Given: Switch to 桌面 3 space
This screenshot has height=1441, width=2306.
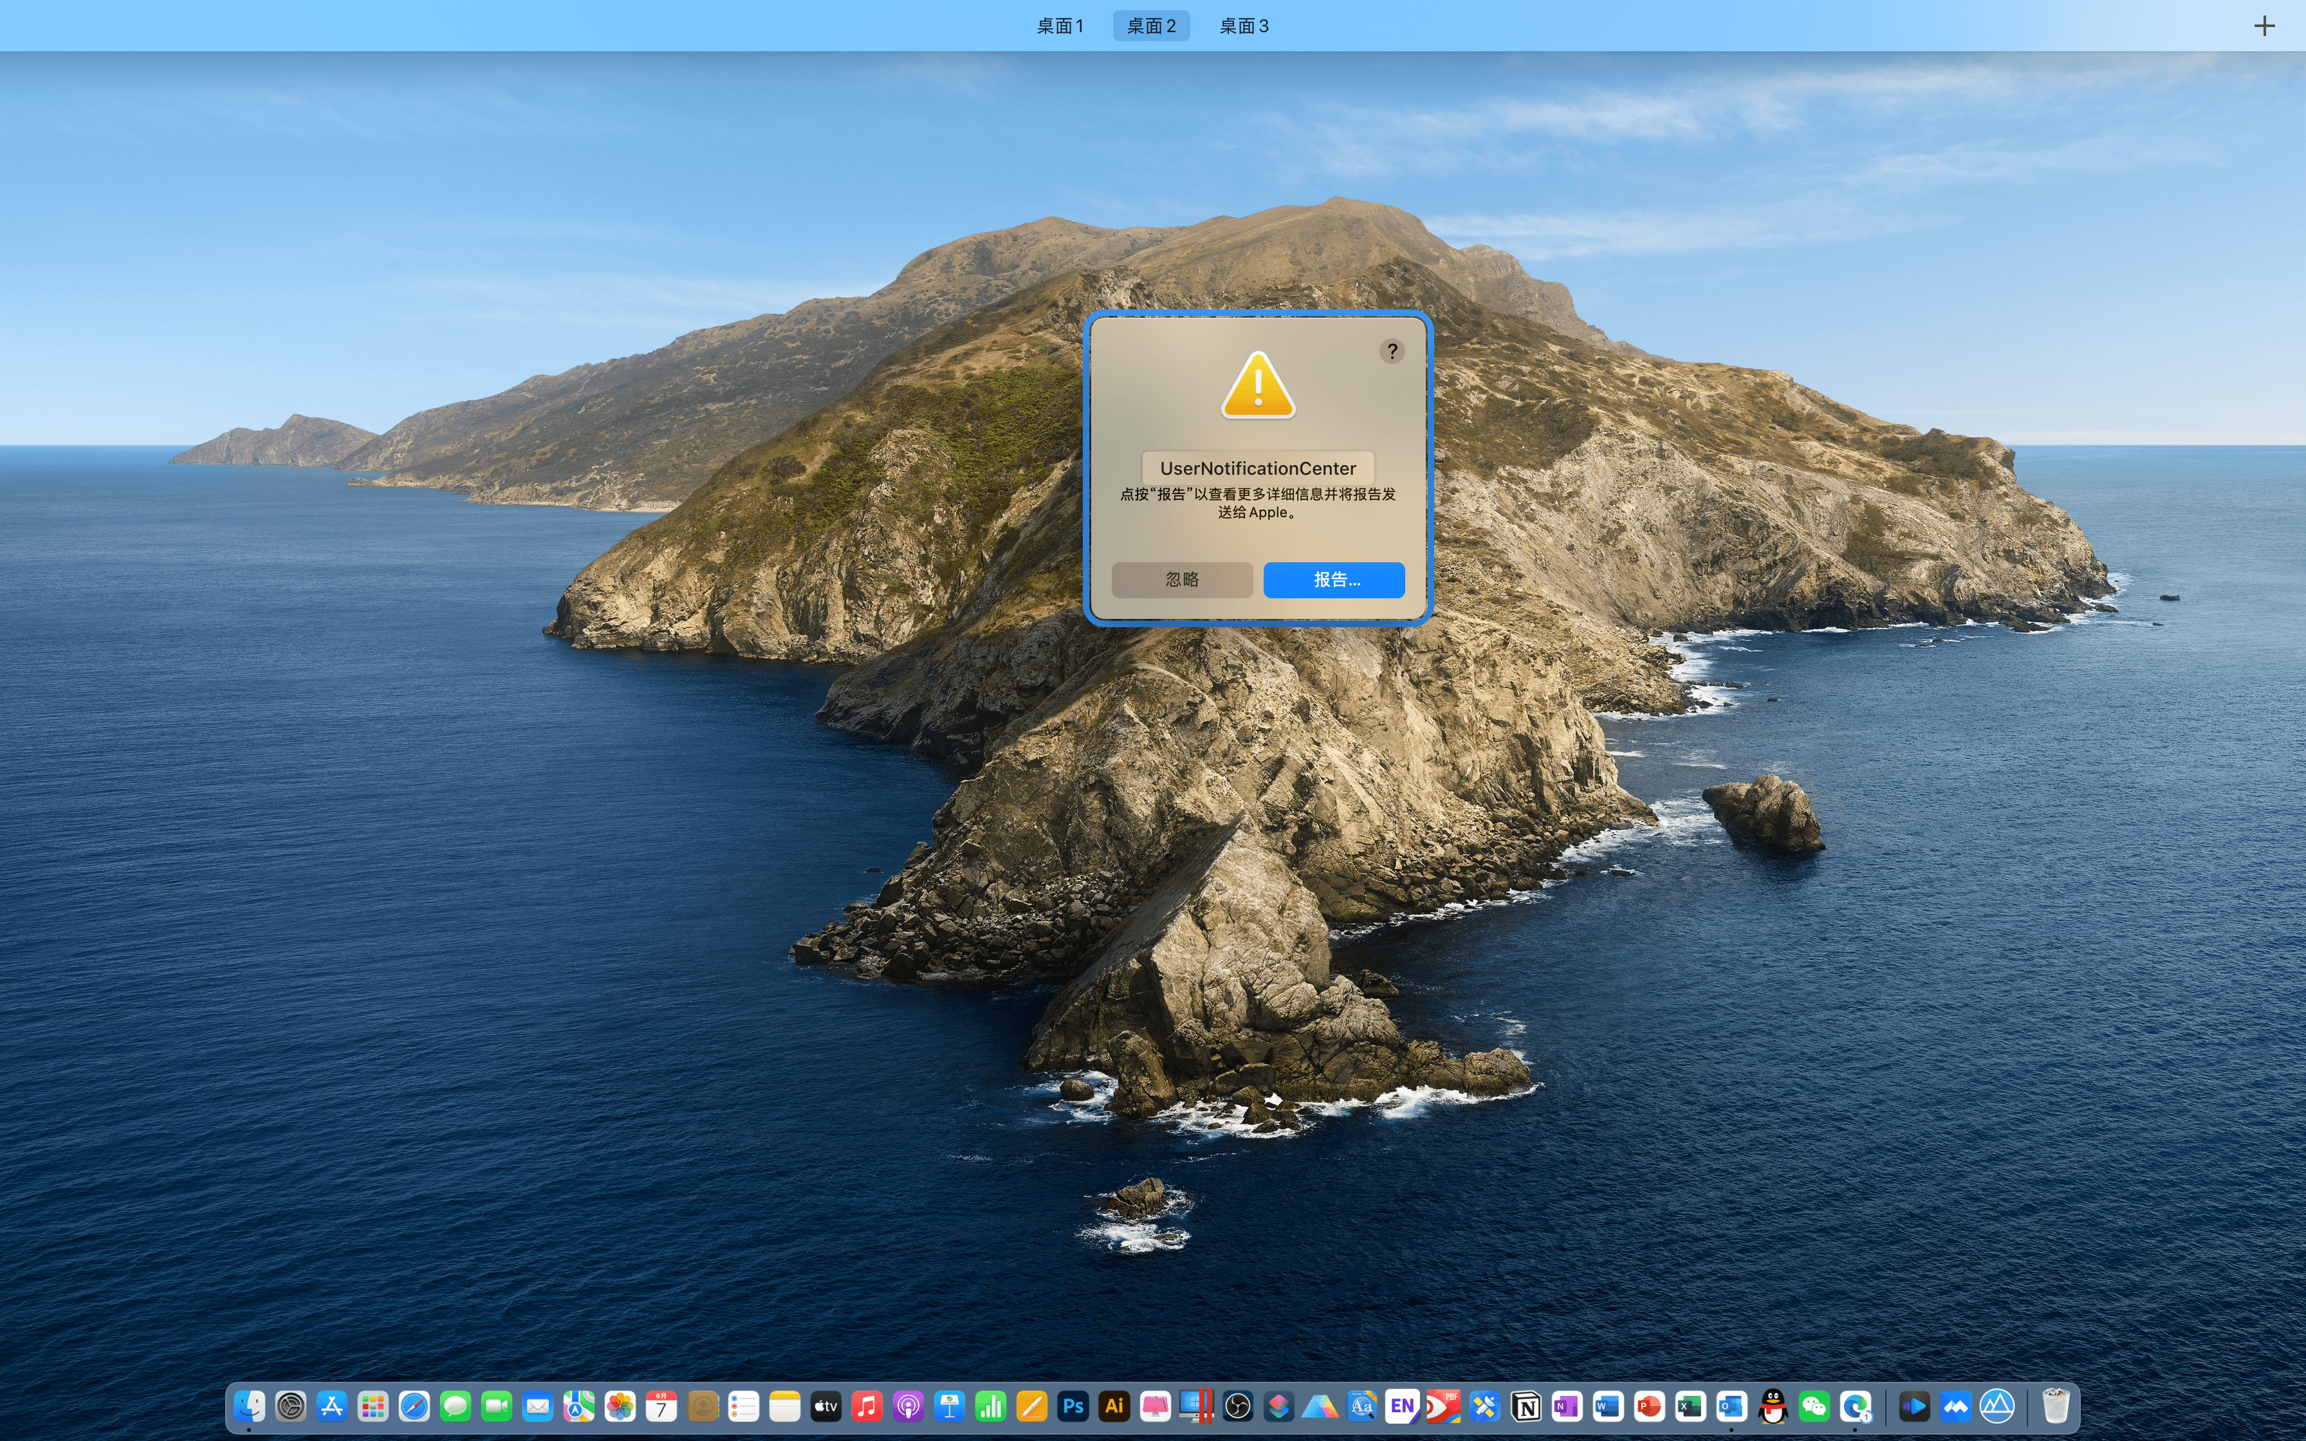Looking at the screenshot, I should (1244, 26).
